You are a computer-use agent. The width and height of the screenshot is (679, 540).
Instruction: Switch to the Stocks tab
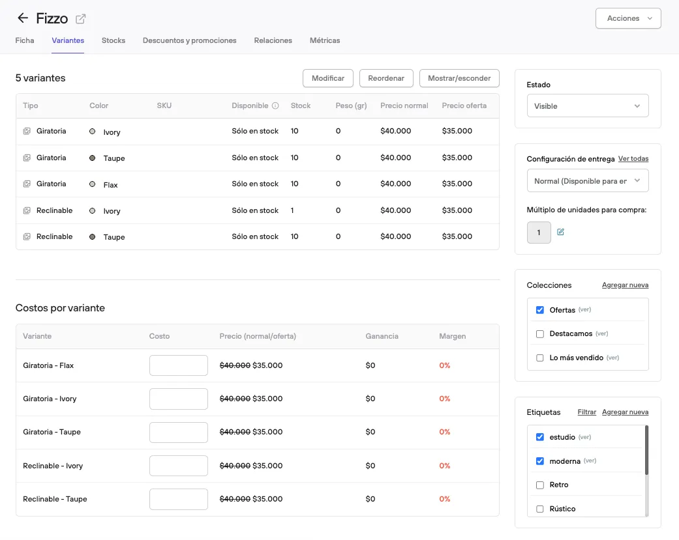(113, 40)
